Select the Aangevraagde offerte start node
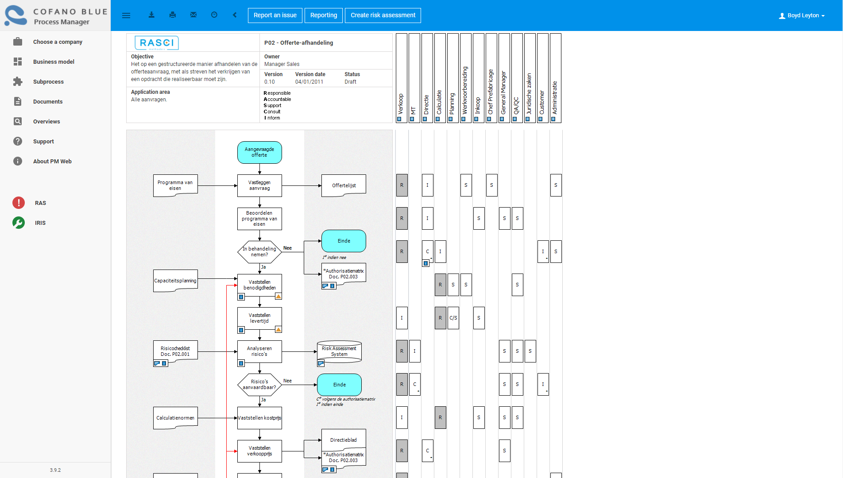 coord(259,152)
